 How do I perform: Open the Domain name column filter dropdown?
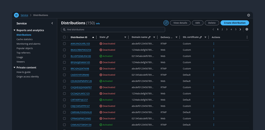(154, 37)
